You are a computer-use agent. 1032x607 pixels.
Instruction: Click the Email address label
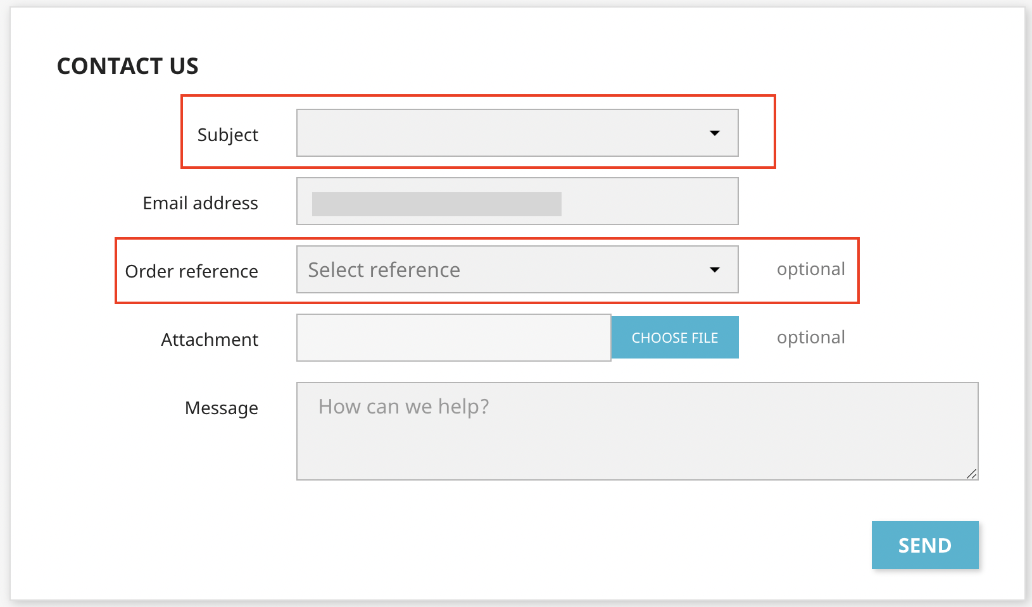(x=200, y=202)
